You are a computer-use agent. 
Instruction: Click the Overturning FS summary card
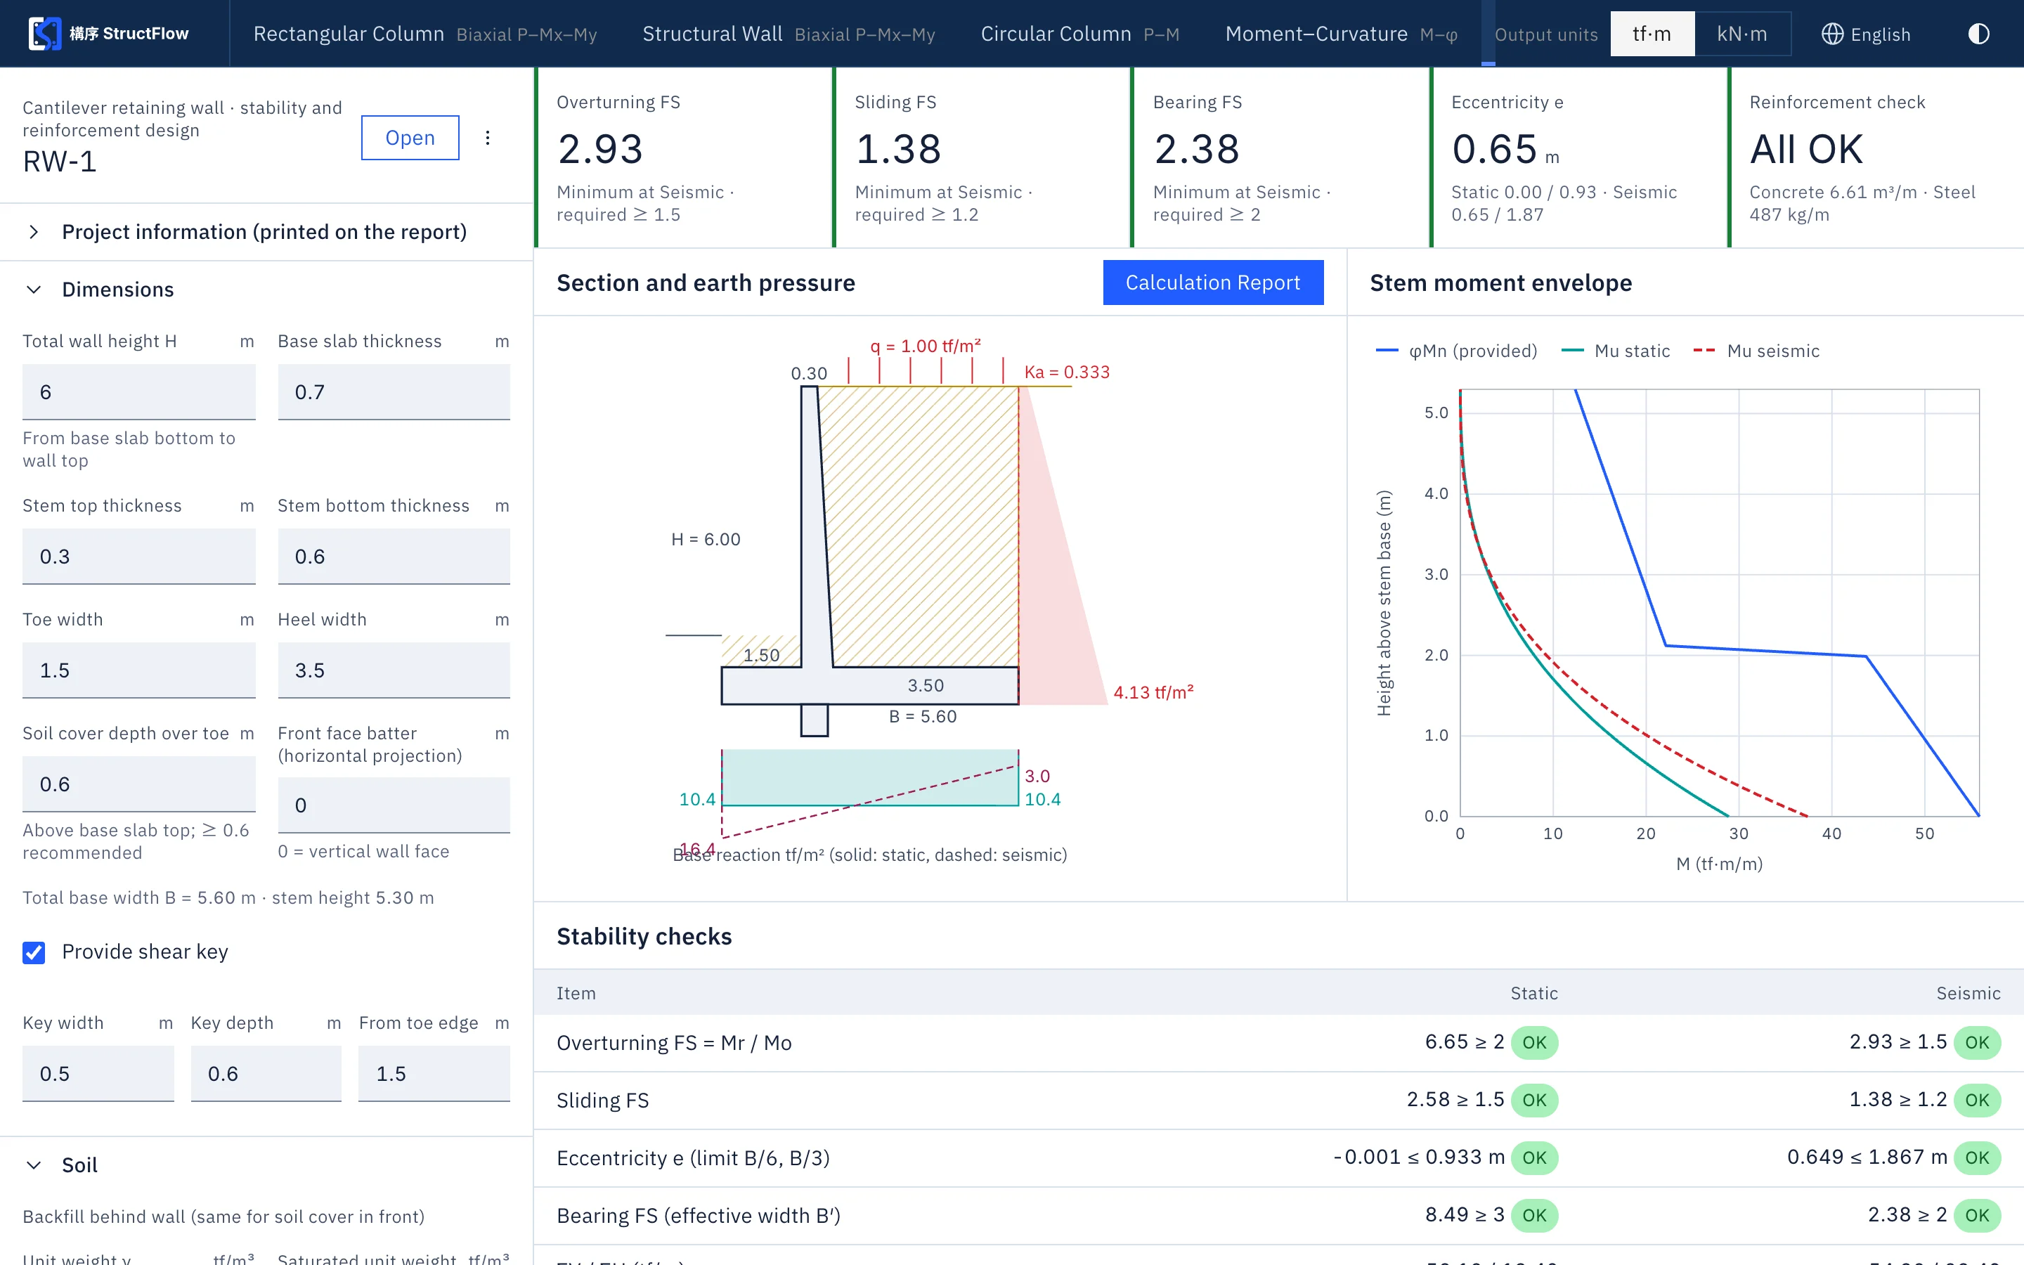[x=683, y=157]
